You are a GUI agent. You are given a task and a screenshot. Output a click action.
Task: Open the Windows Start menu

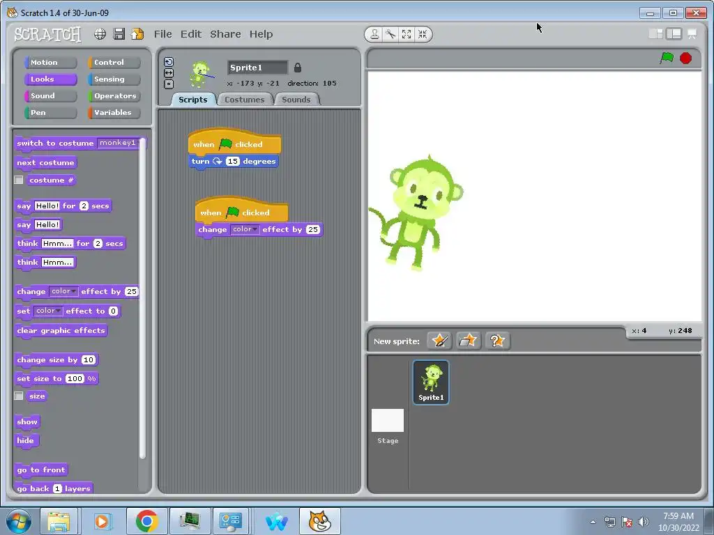(x=19, y=521)
